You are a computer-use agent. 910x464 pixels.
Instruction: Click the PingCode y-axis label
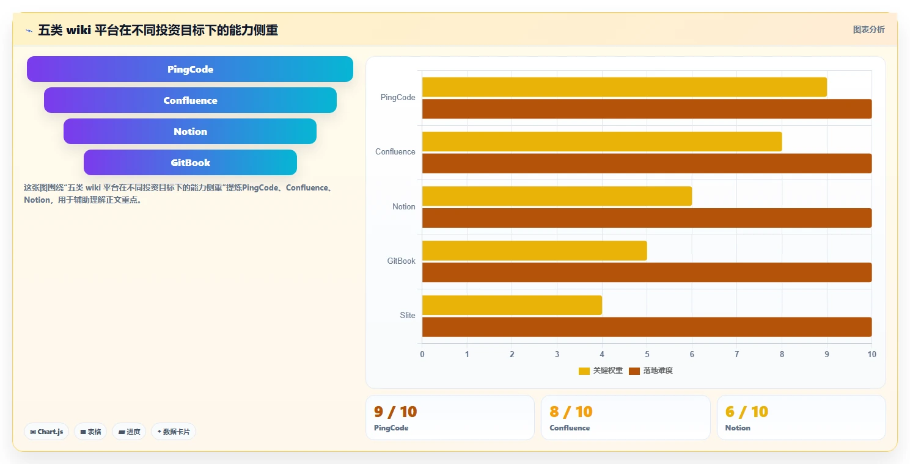click(x=398, y=98)
